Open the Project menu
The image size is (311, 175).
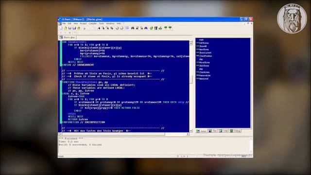[x=83, y=24]
